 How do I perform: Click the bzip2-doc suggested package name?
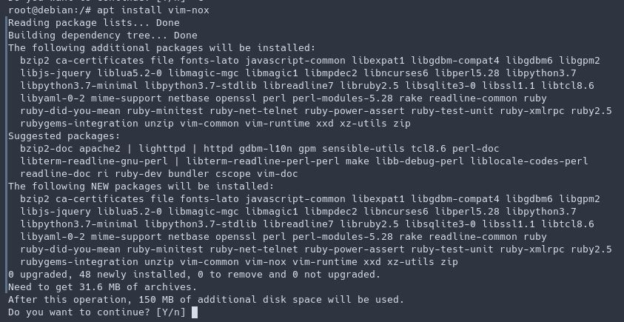pos(47,149)
